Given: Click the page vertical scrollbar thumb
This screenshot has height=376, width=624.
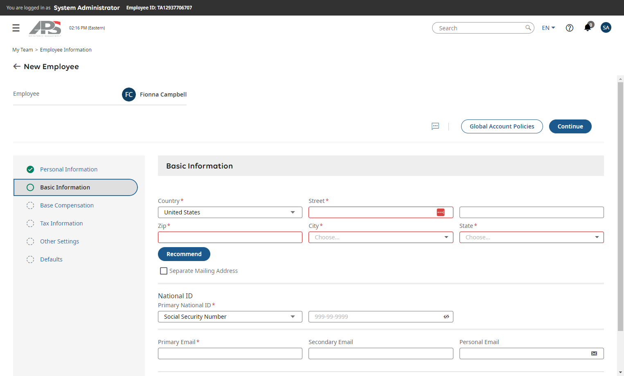Looking at the screenshot, I should pyautogui.click(x=620, y=207).
